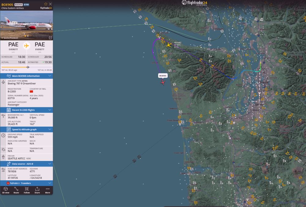Click origin airport PAE Everett
The height and width of the screenshot is (207, 306).
[x=13, y=46]
